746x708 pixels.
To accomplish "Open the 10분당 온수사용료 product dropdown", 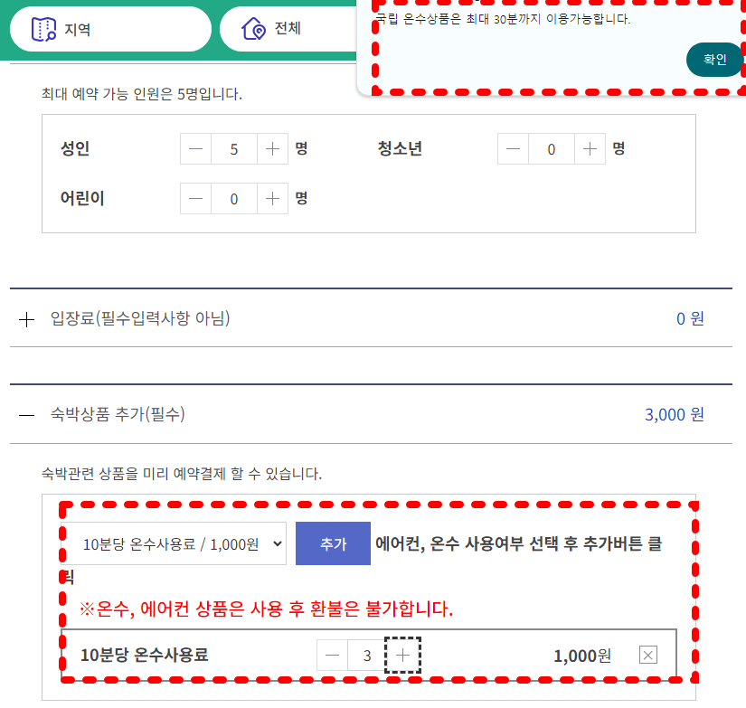I will (x=174, y=543).
